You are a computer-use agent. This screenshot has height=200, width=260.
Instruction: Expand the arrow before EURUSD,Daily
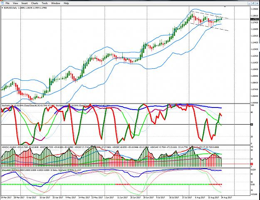click(x=2, y=8)
